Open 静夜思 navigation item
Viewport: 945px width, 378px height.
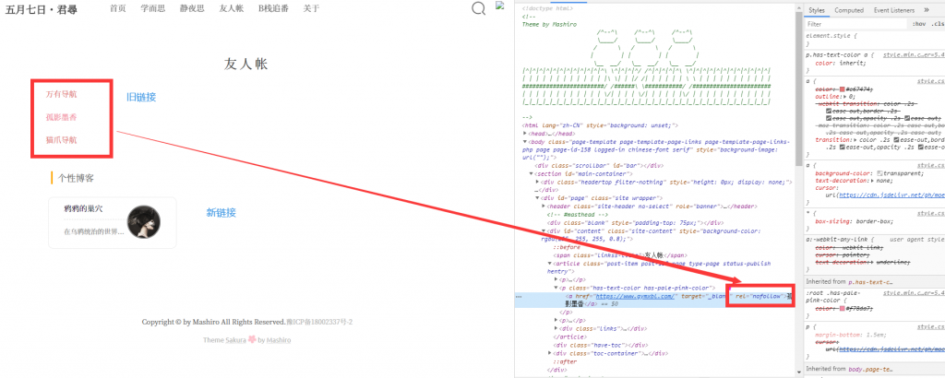tap(192, 8)
